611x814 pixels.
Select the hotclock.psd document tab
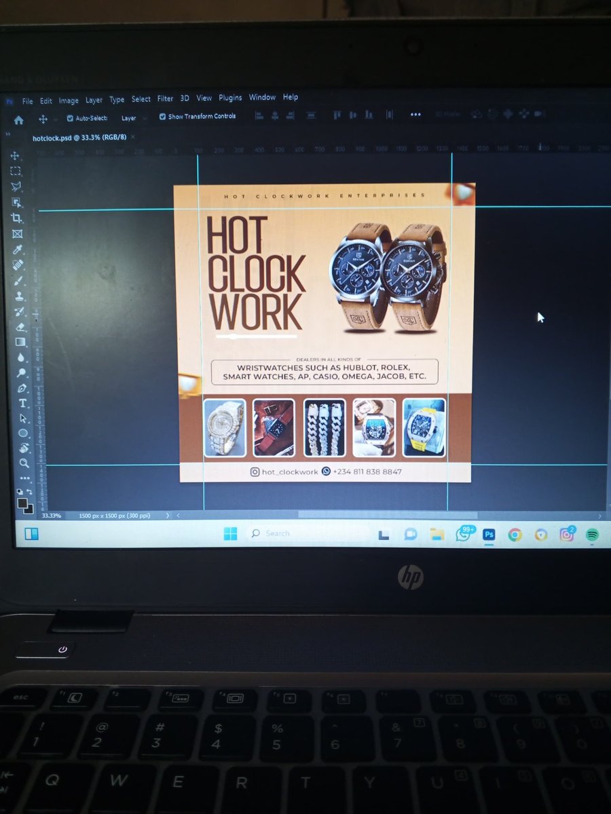click(79, 138)
